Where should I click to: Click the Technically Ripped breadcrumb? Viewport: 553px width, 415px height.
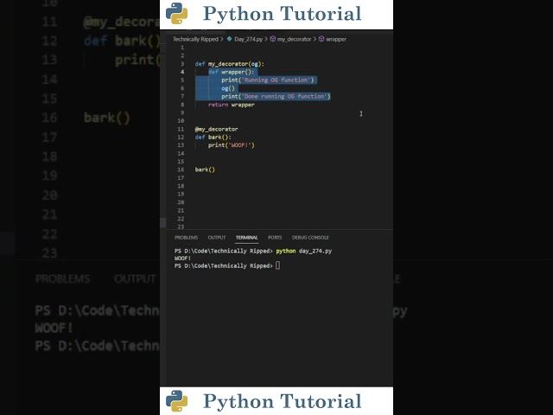pyautogui.click(x=195, y=39)
